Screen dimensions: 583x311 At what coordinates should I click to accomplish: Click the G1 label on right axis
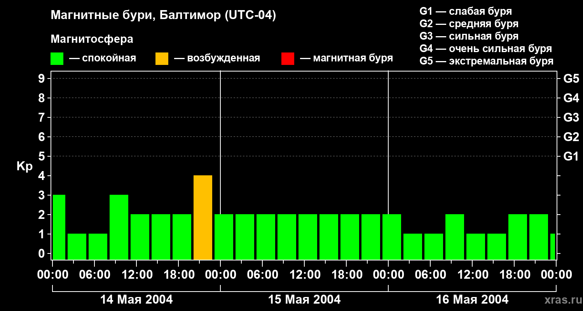pos(571,157)
